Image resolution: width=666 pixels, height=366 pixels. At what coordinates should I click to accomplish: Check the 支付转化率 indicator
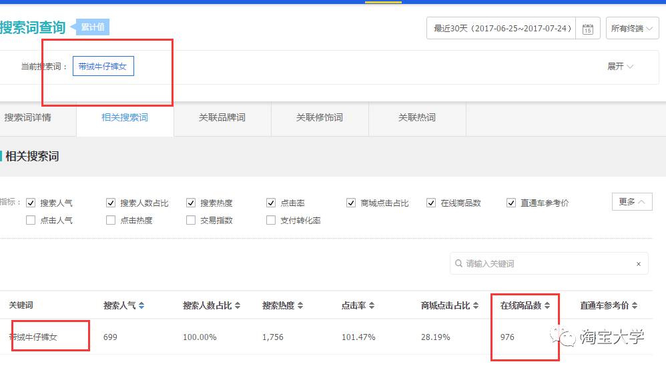point(271,220)
